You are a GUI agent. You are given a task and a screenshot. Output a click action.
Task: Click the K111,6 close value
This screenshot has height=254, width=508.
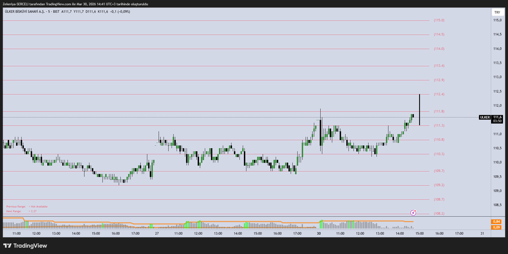click(x=102, y=11)
